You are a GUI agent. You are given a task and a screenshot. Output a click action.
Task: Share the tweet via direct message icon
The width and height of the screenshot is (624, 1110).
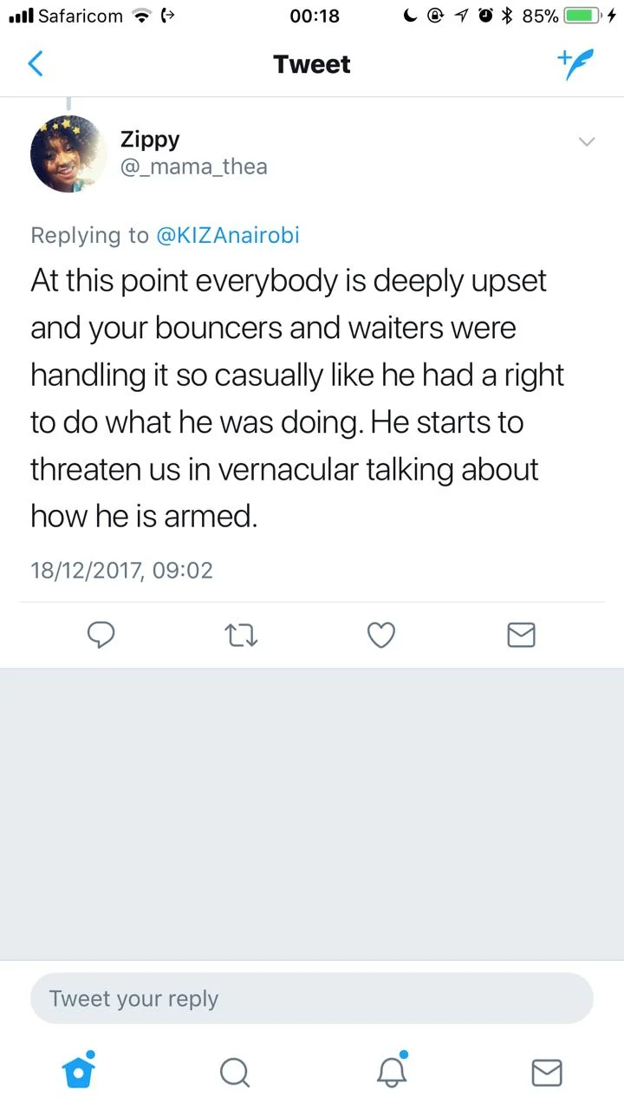click(x=520, y=636)
